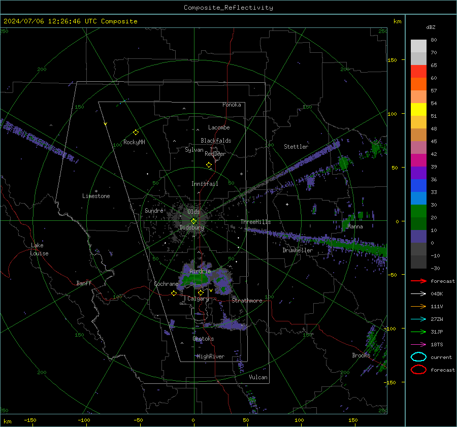The width and height of the screenshot is (457, 427).
Task: Click the Lake Louise label
Action: point(40,249)
